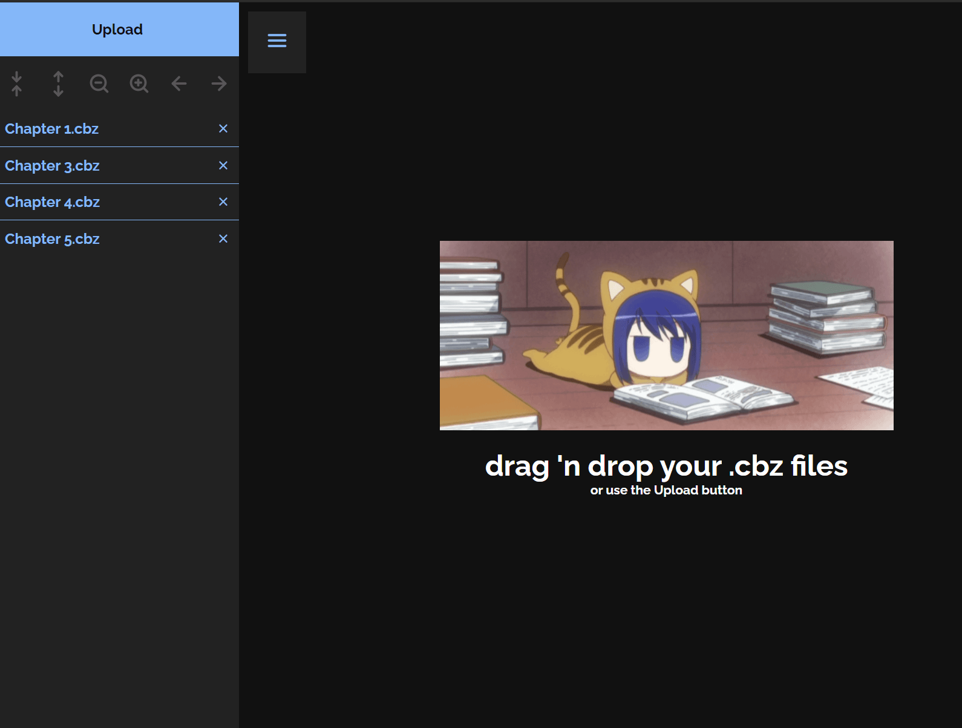The width and height of the screenshot is (962, 728).
Task: Click the 'drag 'n drop your .cbz files' heading
Action: (x=666, y=466)
